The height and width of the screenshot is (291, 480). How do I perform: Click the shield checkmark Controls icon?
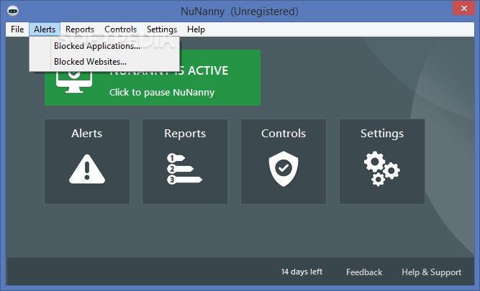[284, 168]
